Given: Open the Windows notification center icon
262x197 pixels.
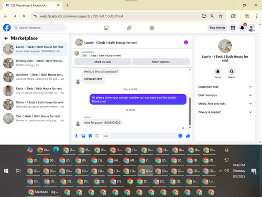Looking at the screenshot, I should click(254, 171).
